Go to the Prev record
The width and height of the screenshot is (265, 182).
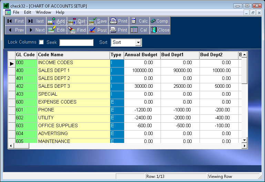tap(15, 30)
